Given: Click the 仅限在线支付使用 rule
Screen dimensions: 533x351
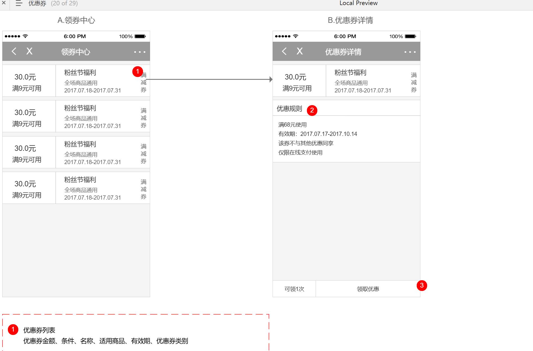Looking at the screenshot, I should click(x=300, y=153).
